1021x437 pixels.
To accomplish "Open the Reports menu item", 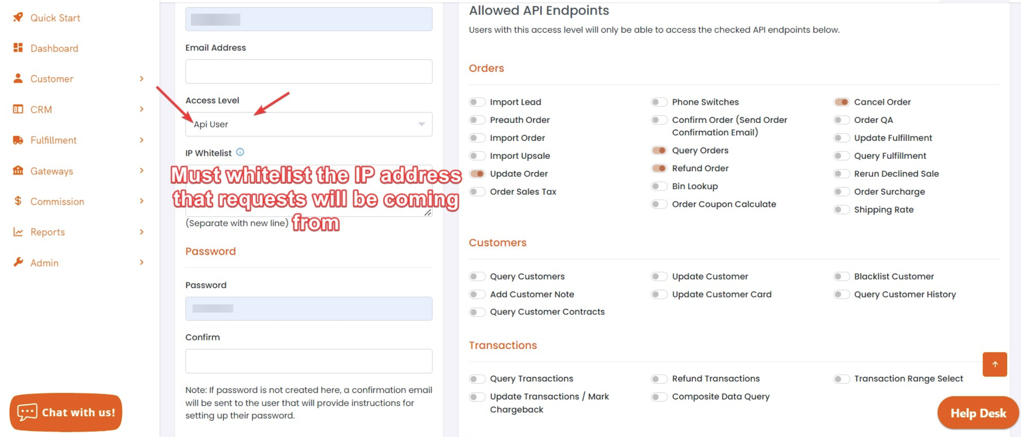I will coord(48,232).
